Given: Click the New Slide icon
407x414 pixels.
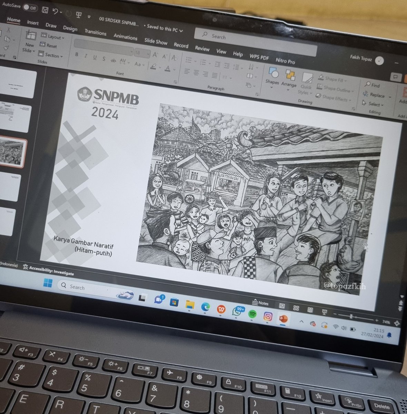Looking at the screenshot, I should click(x=31, y=36).
